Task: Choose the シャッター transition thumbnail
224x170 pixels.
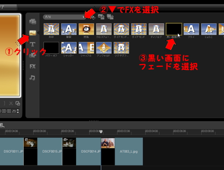Action: pos(69,48)
